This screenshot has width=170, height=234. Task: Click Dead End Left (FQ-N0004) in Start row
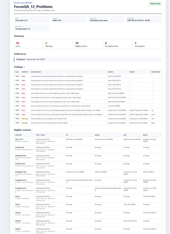tap(132, 139)
